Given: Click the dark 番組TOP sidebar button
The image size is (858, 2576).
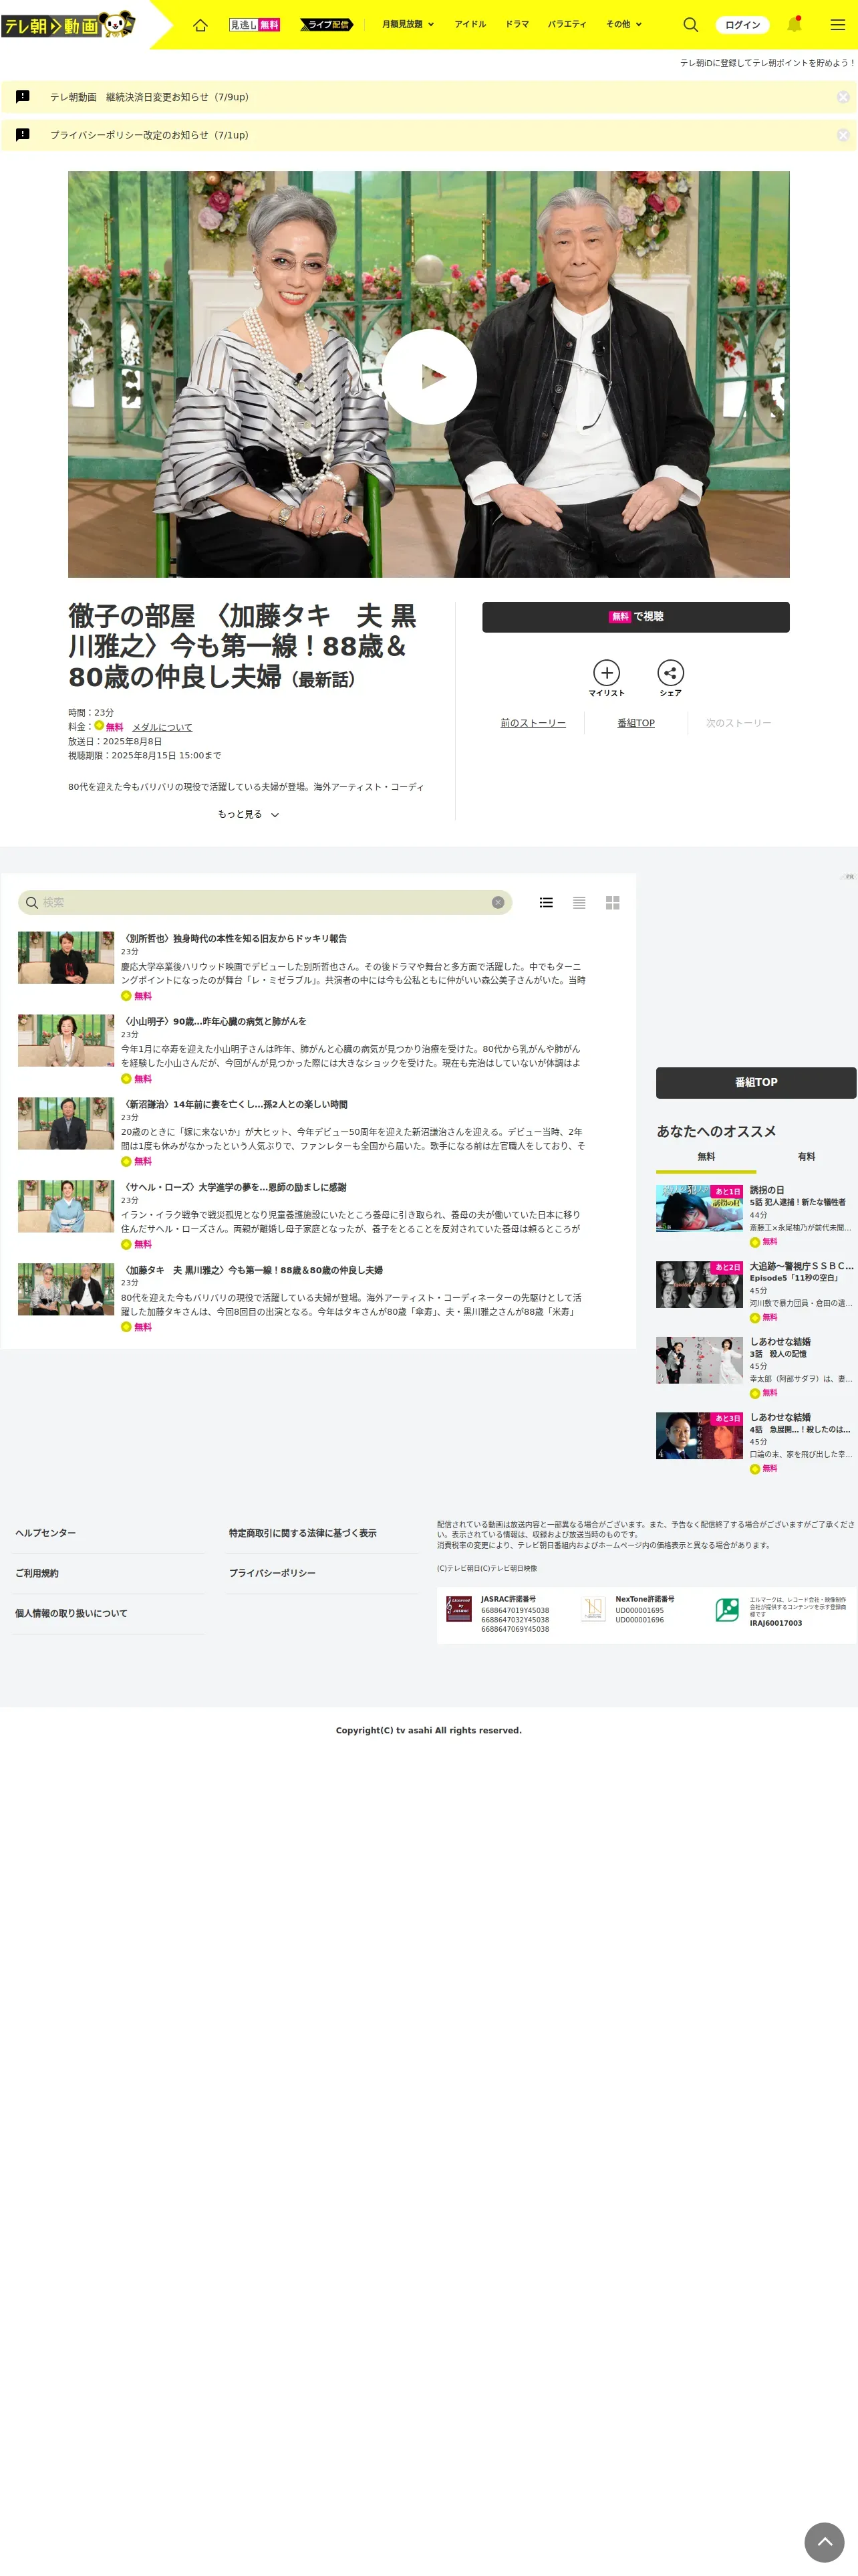Looking at the screenshot, I should pyautogui.click(x=755, y=1082).
